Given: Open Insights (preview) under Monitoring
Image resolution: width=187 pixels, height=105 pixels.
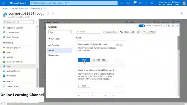Looking at the screenshot, I should (x=14, y=48).
